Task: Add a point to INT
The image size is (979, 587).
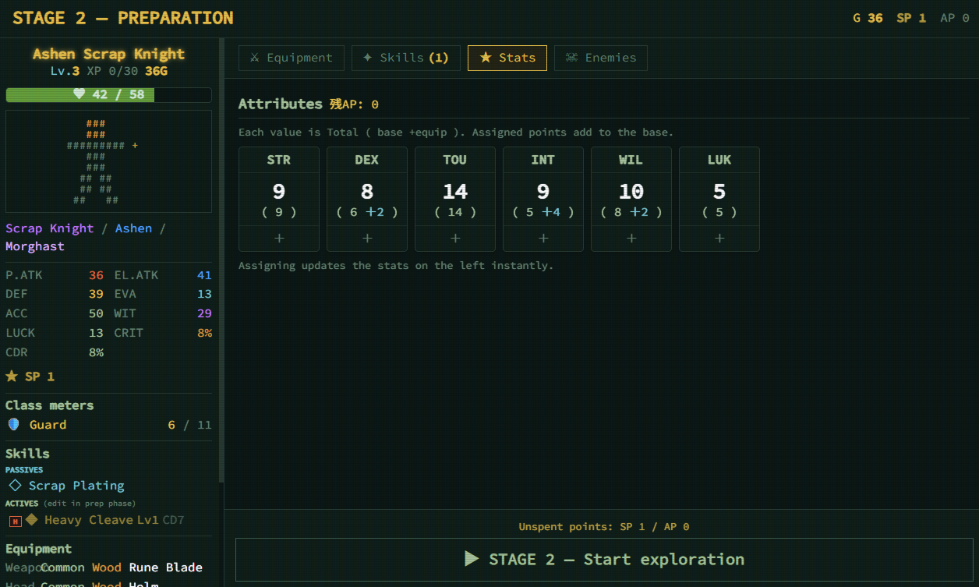Action: tap(543, 239)
